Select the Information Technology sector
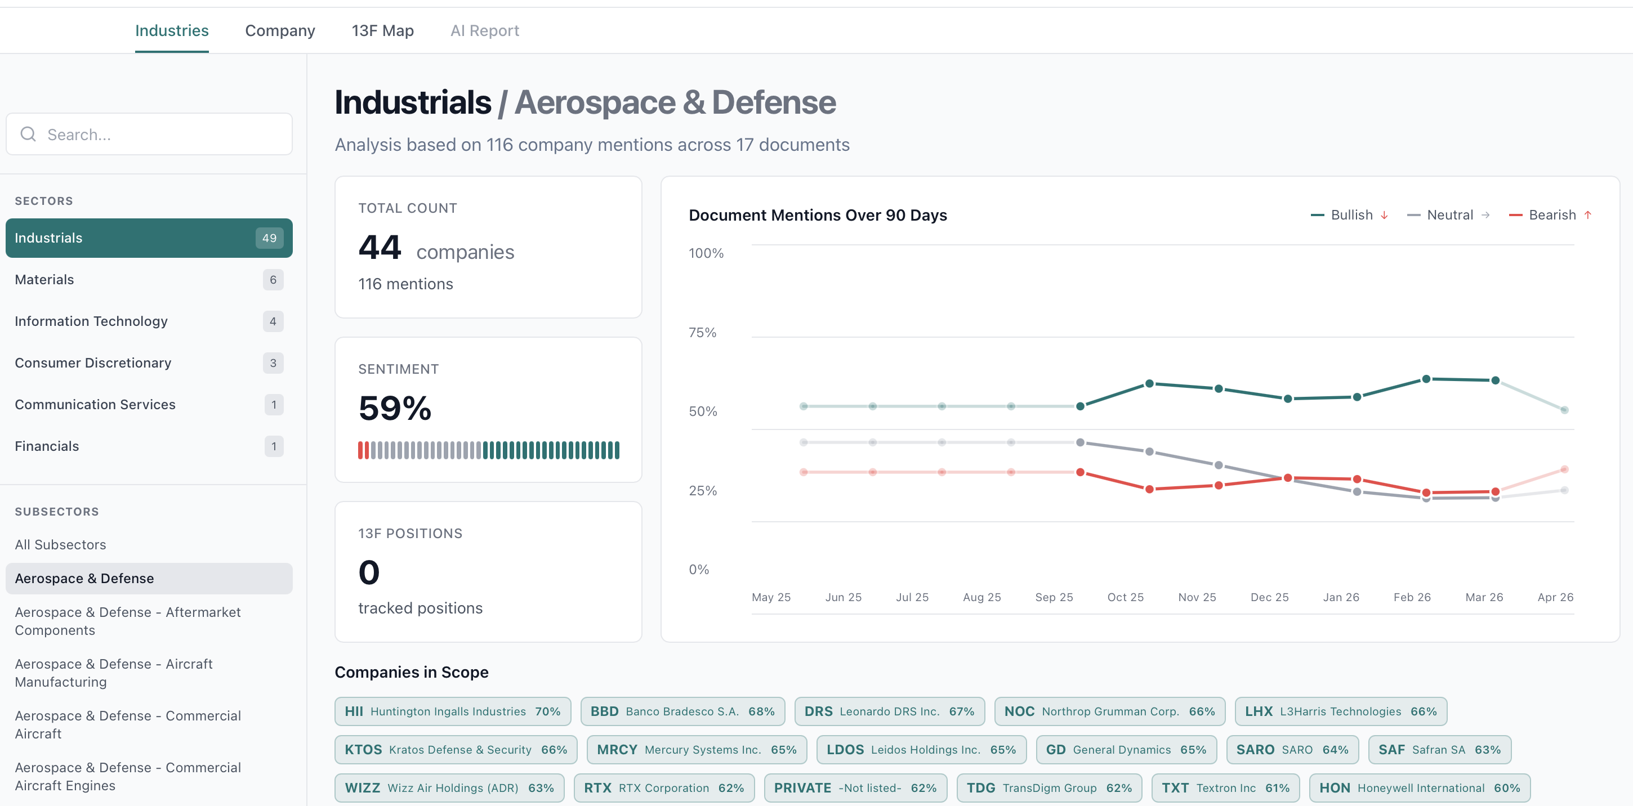1633x806 pixels. coord(149,321)
